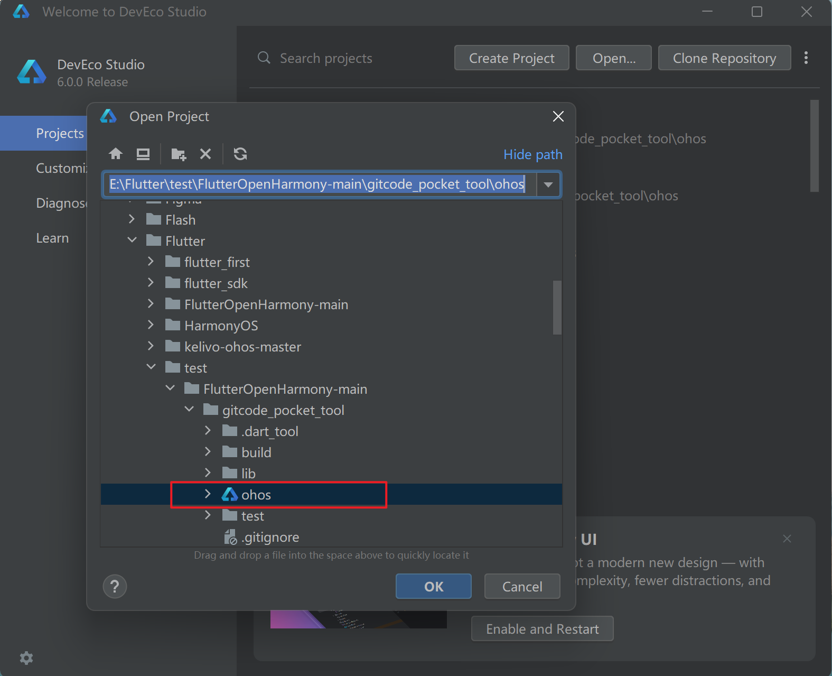Refresh the file tree icon
832x676 pixels.
[x=240, y=154]
